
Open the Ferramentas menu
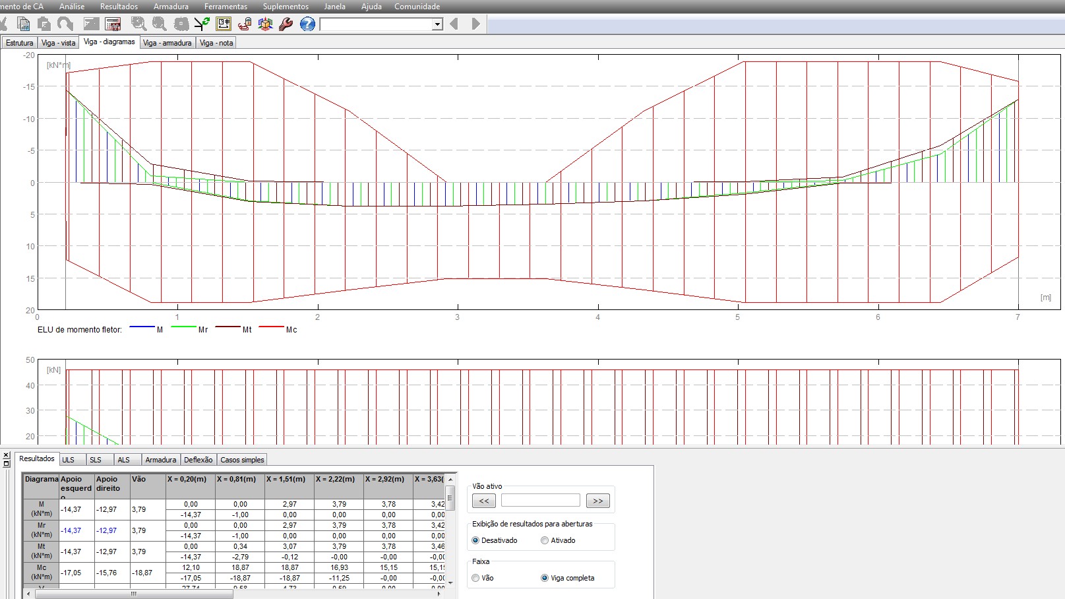tap(226, 7)
